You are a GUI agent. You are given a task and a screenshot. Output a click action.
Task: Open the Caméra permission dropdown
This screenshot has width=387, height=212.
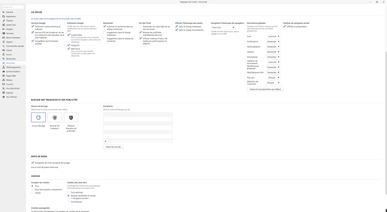(x=273, y=52)
